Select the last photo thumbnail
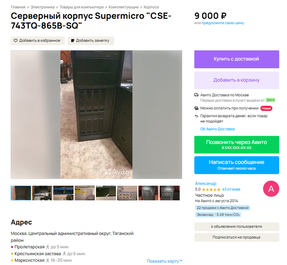287x265 pixels. pyautogui.click(x=170, y=193)
